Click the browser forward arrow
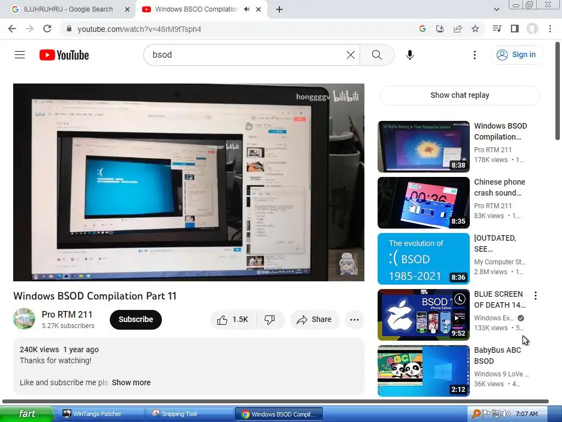 point(30,29)
